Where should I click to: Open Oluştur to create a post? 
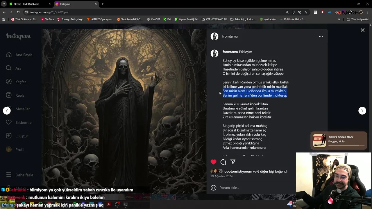pos(17,136)
